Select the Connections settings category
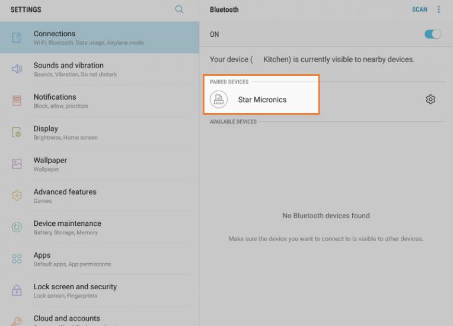This screenshot has height=326, width=453. (x=100, y=37)
